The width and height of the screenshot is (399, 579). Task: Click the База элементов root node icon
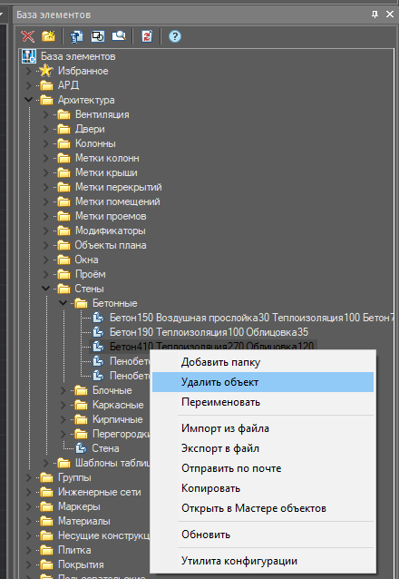point(29,56)
